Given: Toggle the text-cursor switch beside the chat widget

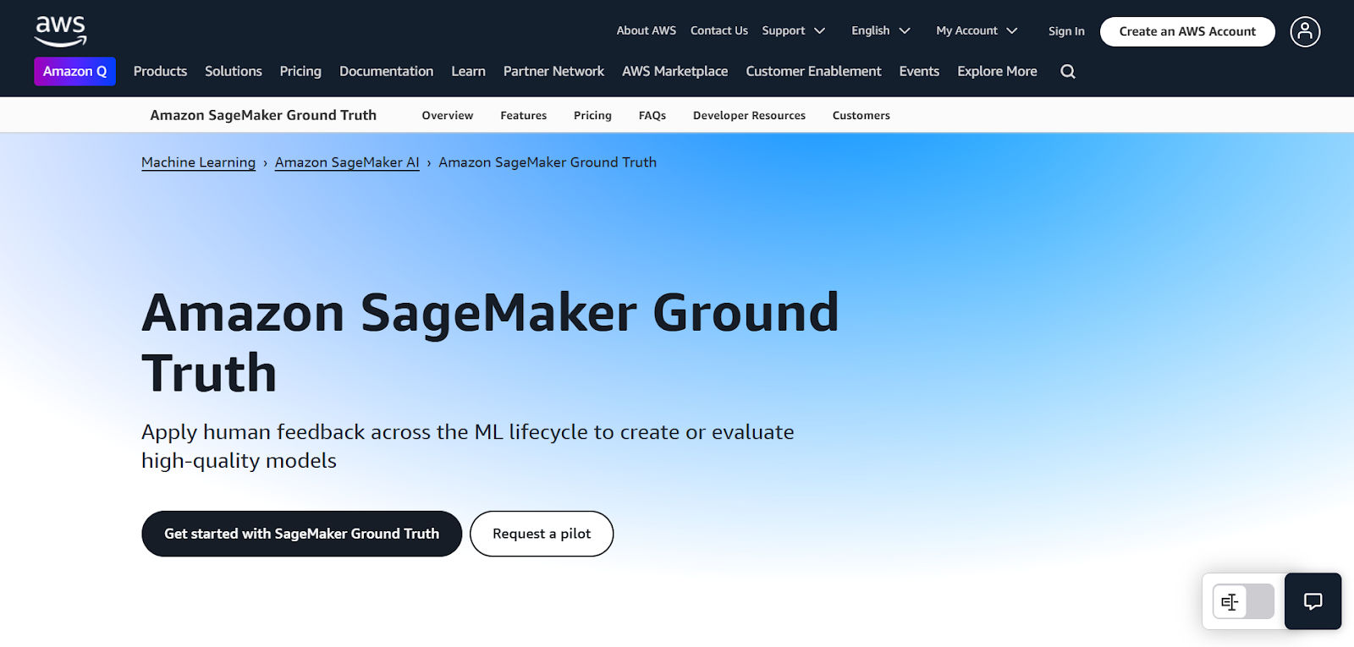Looking at the screenshot, I should 1243,601.
